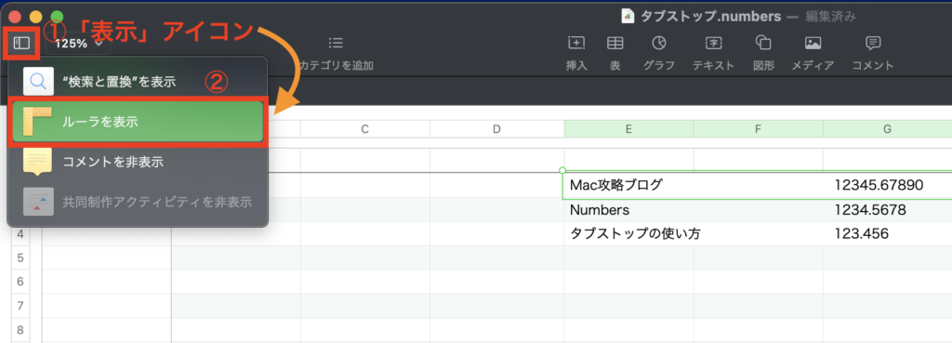The width and height of the screenshot is (952, 343).
Task: Expand the 125% zoom dropdown
Action: click(x=78, y=43)
